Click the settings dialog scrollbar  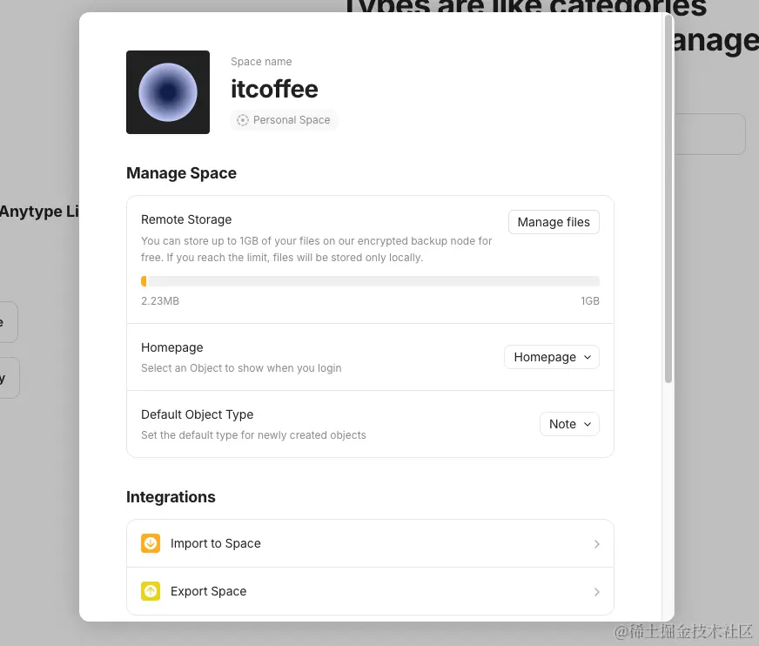click(668, 199)
